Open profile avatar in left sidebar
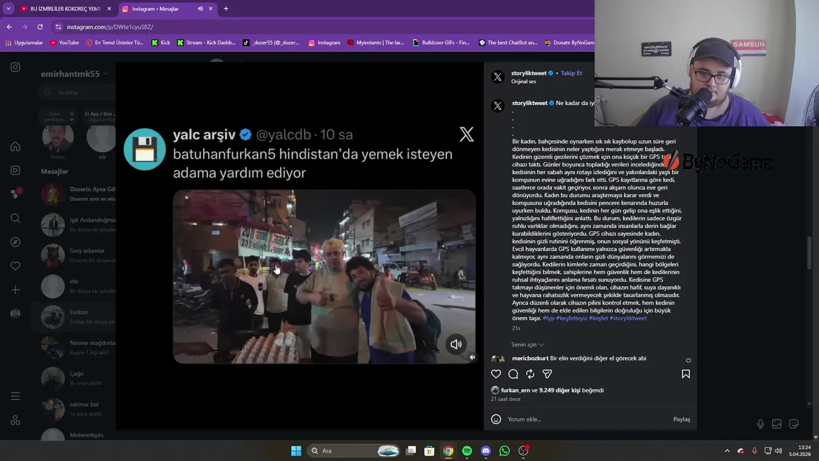This screenshot has height=461, width=819. (x=15, y=314)
